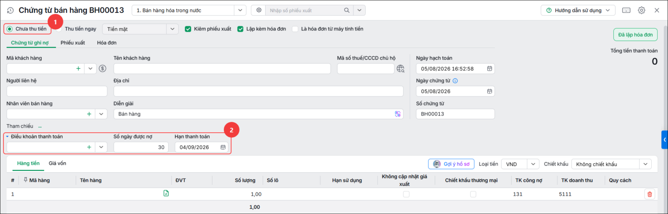The image size is (668, 214).
Task: Click the info icon beside Ngày chứng từ
Action: [455, 81]
